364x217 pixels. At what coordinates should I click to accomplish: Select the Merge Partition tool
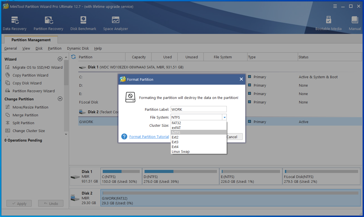(25, 115)
